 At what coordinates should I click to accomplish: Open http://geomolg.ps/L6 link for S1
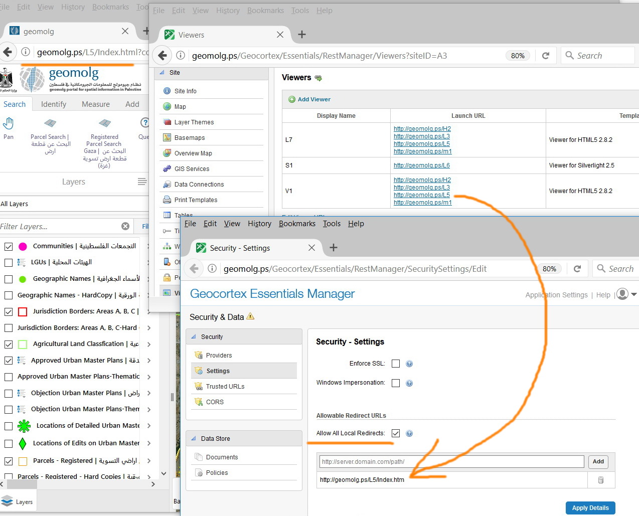[x=422, y=165]
